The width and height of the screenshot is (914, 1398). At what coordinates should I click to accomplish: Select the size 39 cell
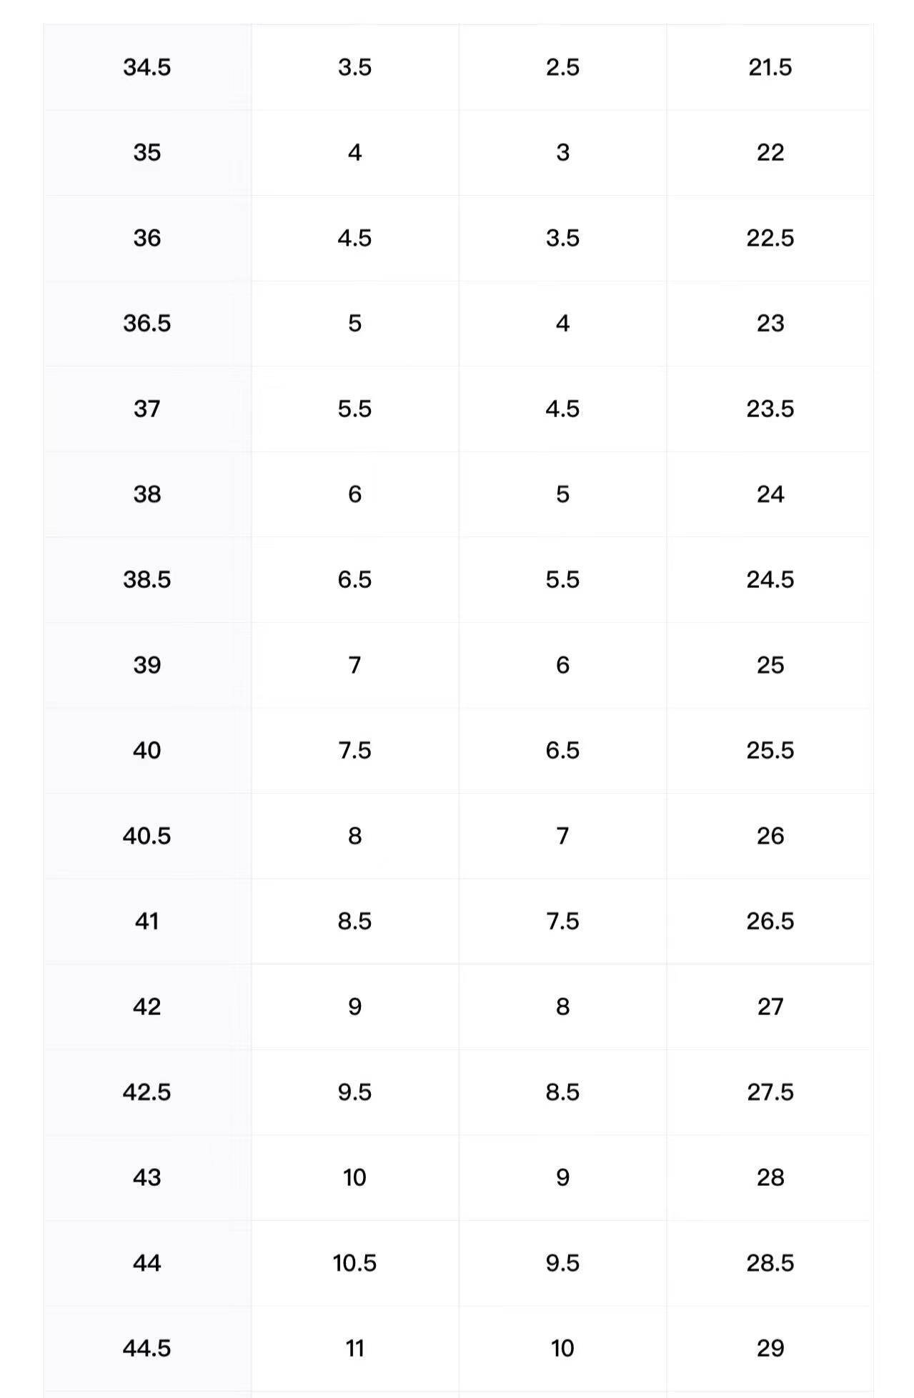click(146, 665)
